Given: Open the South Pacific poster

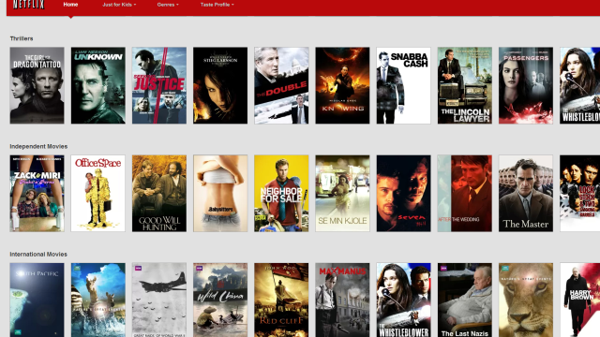Looking at the screenshot, I should click(37, 300).
